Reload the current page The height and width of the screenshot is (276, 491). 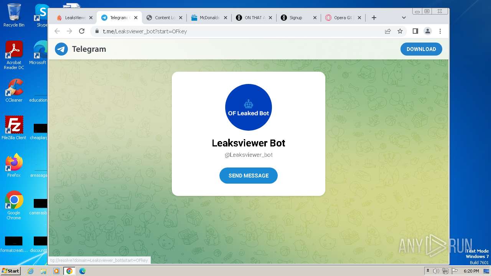coord(82,31)
